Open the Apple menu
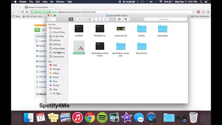Image resolution: width=222 pixels, height=125 pixels. (15, 2)
